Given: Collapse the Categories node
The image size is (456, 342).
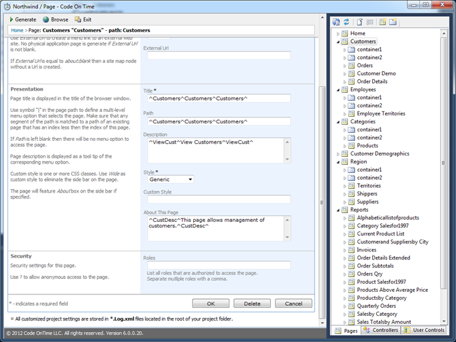Looking at the screenshot, I should (338, 122).
